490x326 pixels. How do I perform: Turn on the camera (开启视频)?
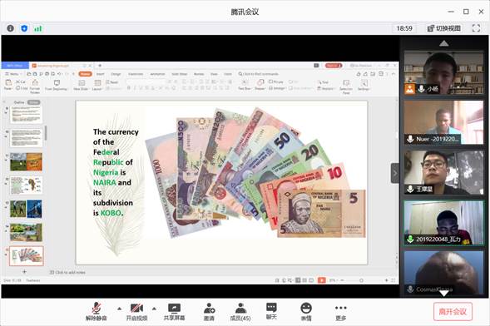136,312
